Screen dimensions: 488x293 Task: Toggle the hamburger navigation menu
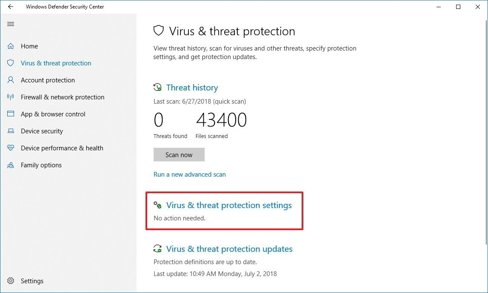pos(11,24)
